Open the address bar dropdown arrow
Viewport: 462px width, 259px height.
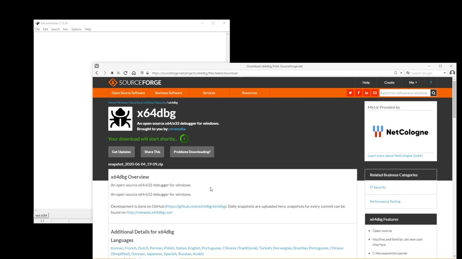pyautogui.click(x=401, y=73)
